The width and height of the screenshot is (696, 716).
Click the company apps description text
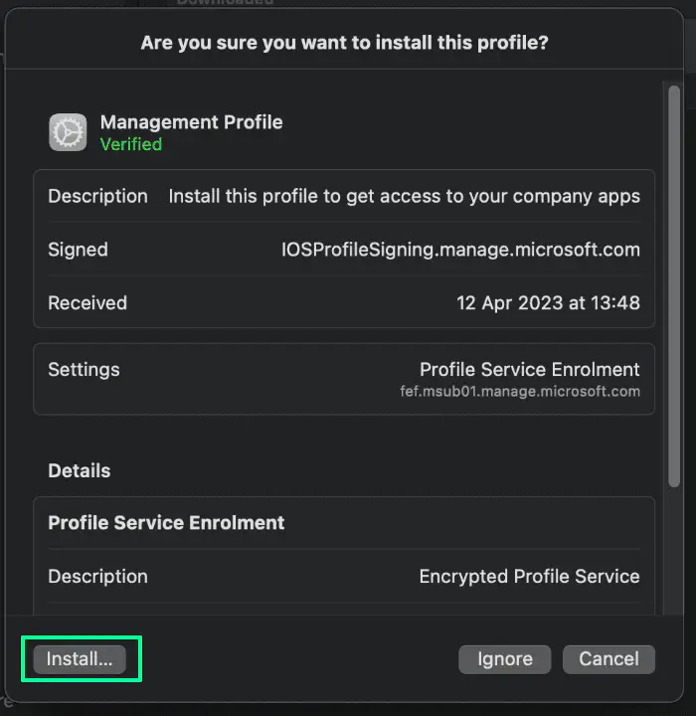coord(404,196)
